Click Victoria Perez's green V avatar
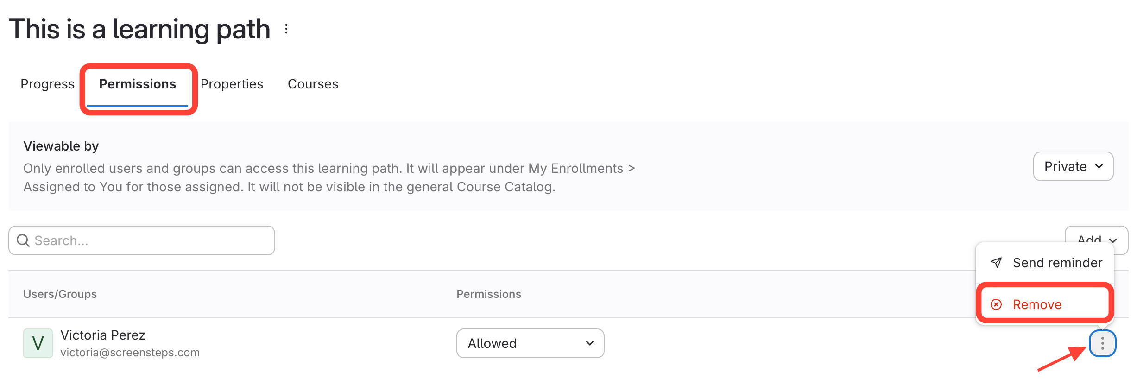This screenshot has width=1137, height=379. tap(38, 343)
